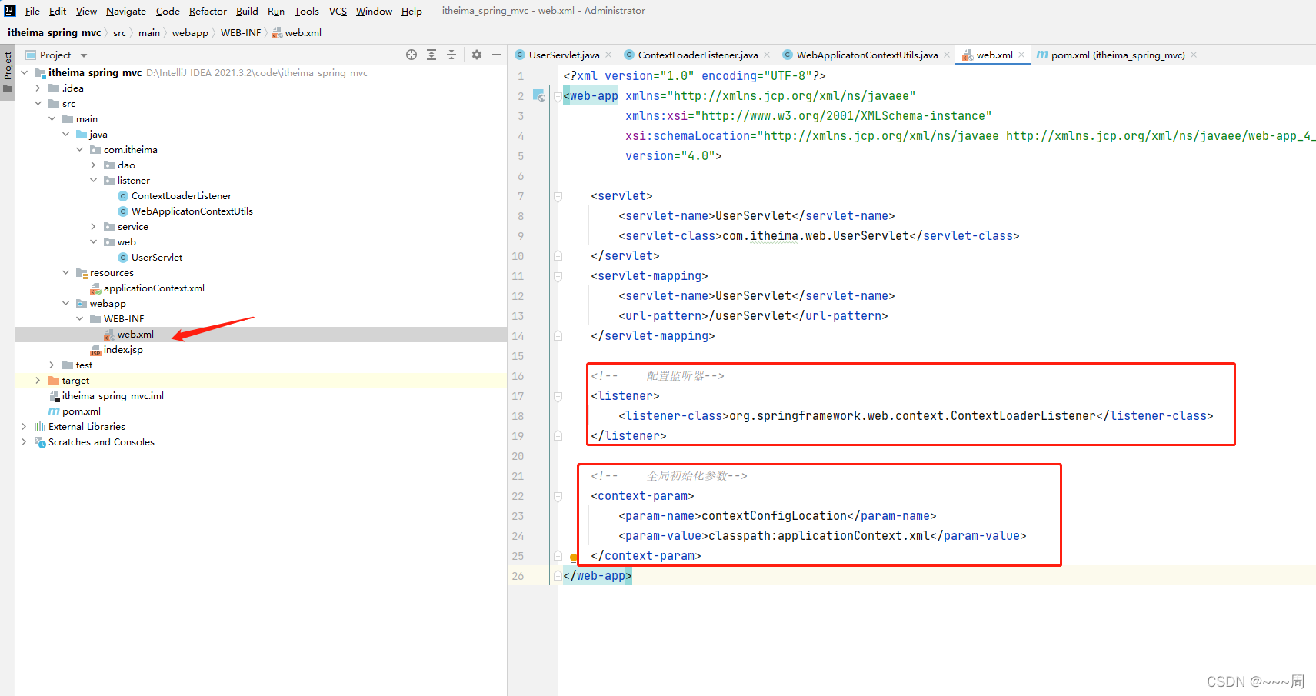Expand the target folder
Screen dimensions: 1316x696
click(38, 380)
